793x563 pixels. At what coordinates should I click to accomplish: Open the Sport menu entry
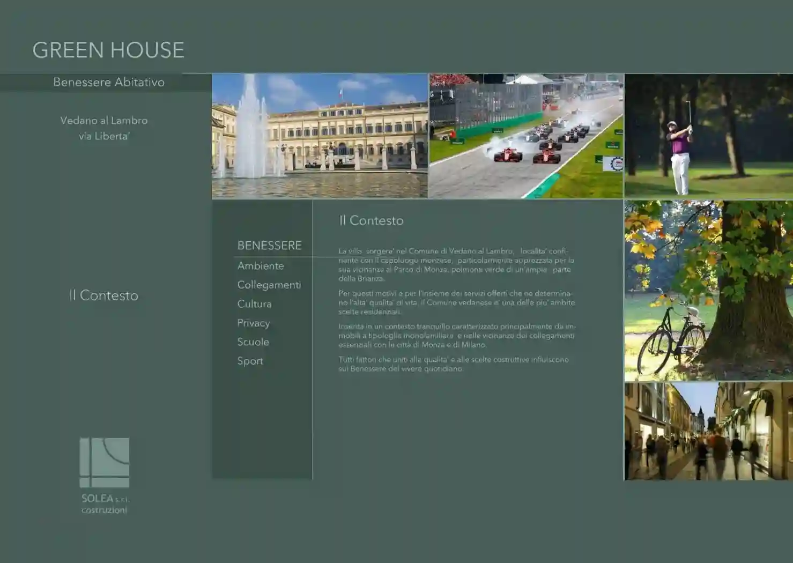click(x=250, y=361)
